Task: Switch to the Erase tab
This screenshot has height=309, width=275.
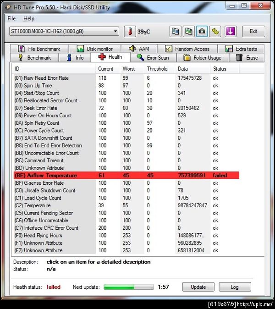Action: pyautogui.click(x=247, y=58)
